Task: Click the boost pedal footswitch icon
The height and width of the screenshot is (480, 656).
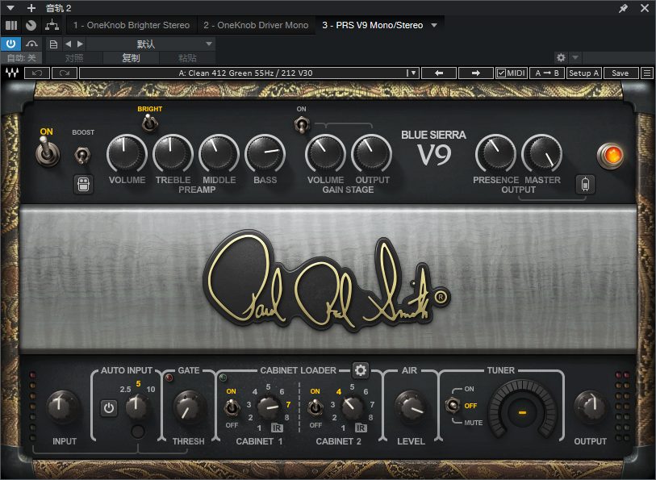Action: (84, 184)
